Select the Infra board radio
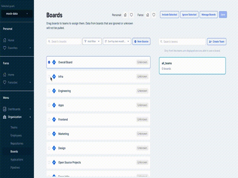 pyautogui.click(x=49, y=77)
